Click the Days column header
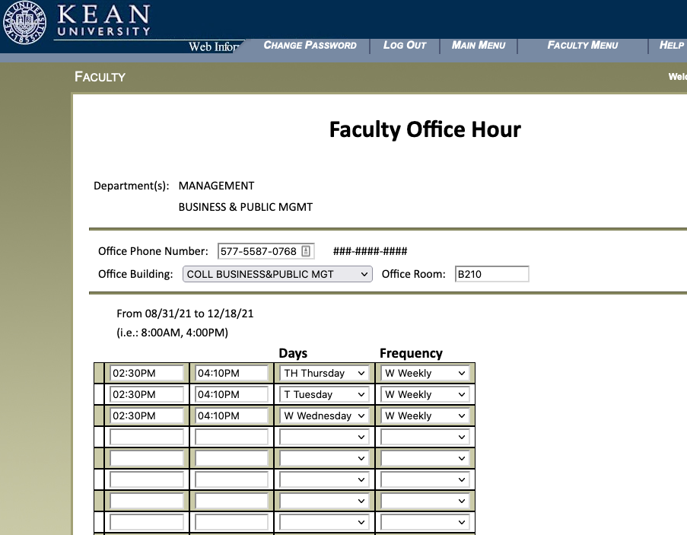687x535 pixels. 293,353
